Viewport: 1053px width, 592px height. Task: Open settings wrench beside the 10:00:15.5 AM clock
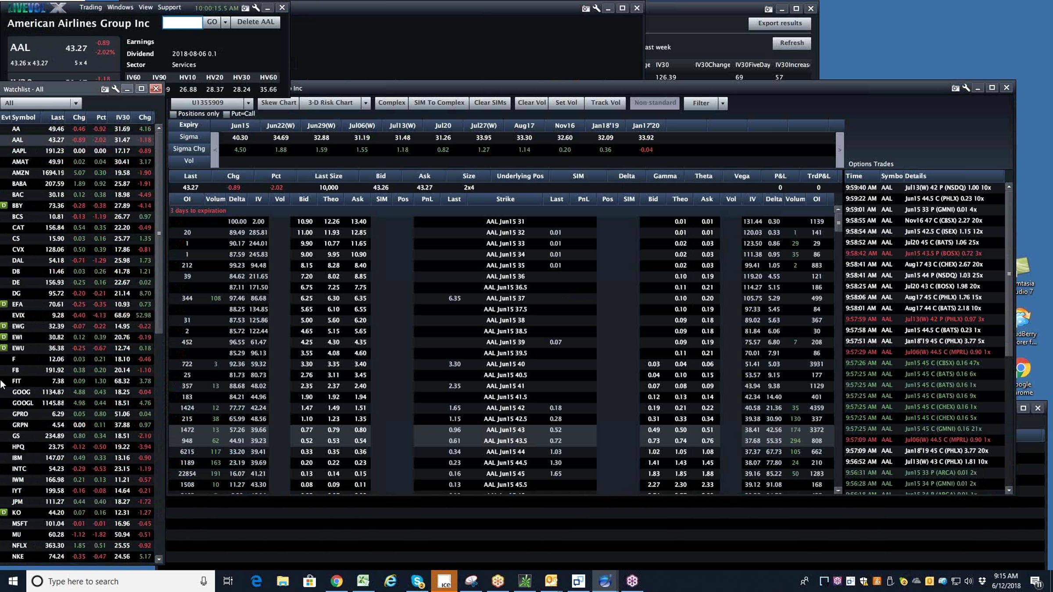(x=256, y=8)
